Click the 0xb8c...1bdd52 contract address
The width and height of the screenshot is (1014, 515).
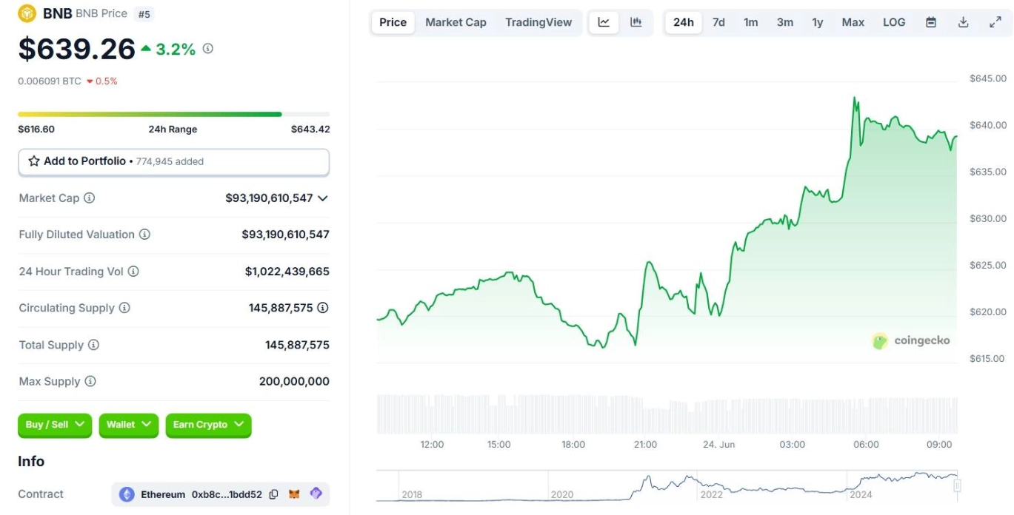click(227, 494)
